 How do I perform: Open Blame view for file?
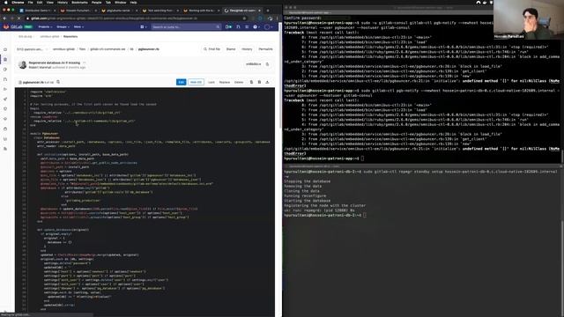231,49
